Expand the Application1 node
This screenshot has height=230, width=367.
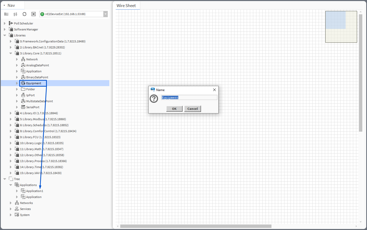(x=17, y=191)
